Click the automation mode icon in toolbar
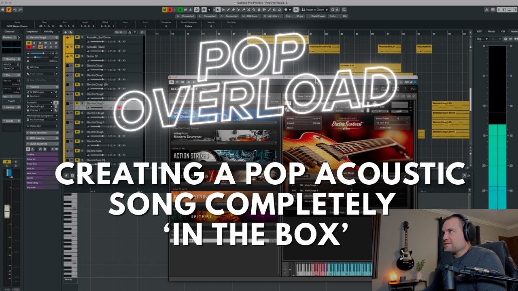Viewport: 518px width, 291px height. tap(197, 10)
